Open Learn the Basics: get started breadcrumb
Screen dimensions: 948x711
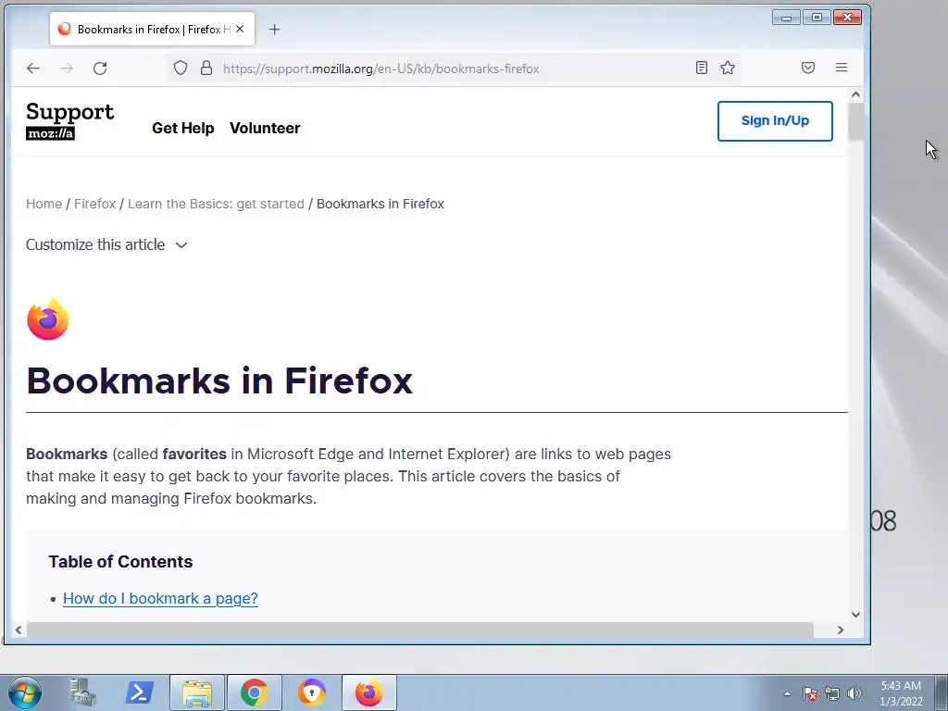click(216, 204)
